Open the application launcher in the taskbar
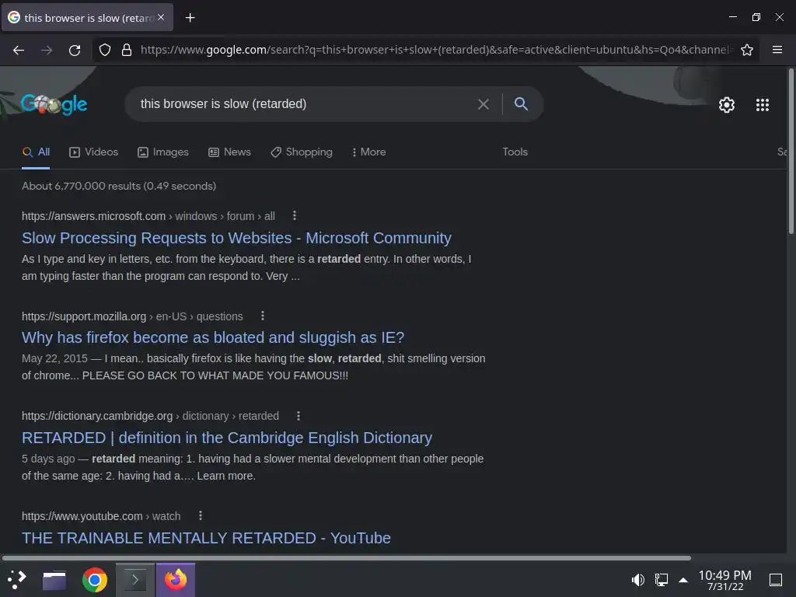796x597 pixels. coord(17,580)
